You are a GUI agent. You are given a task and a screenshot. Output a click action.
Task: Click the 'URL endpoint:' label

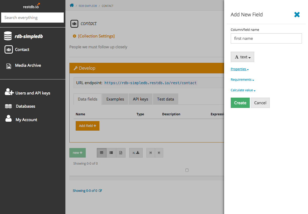(89, 83)
